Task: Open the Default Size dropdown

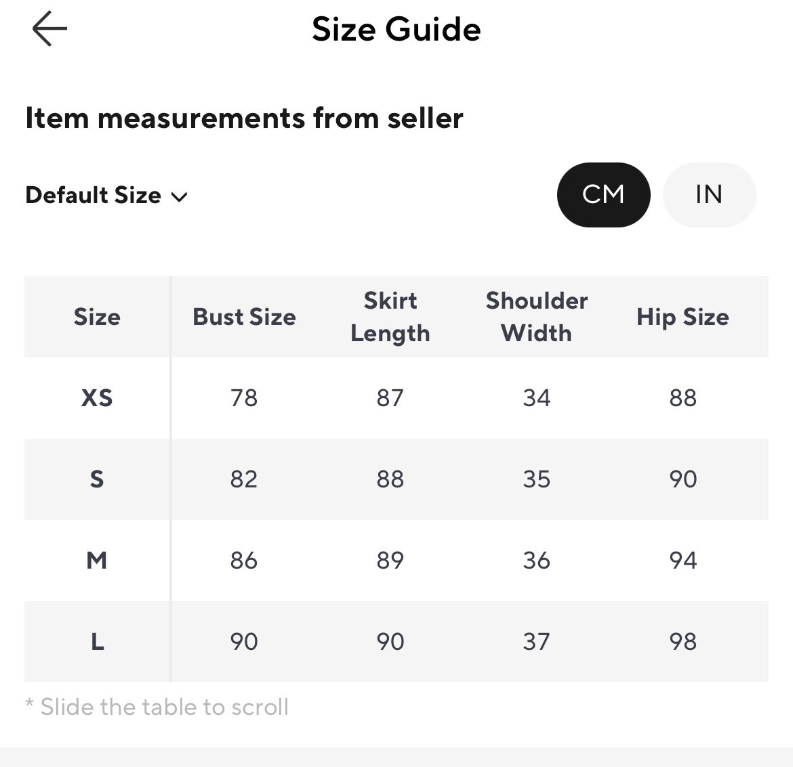Action: click(x=106, y=195)
